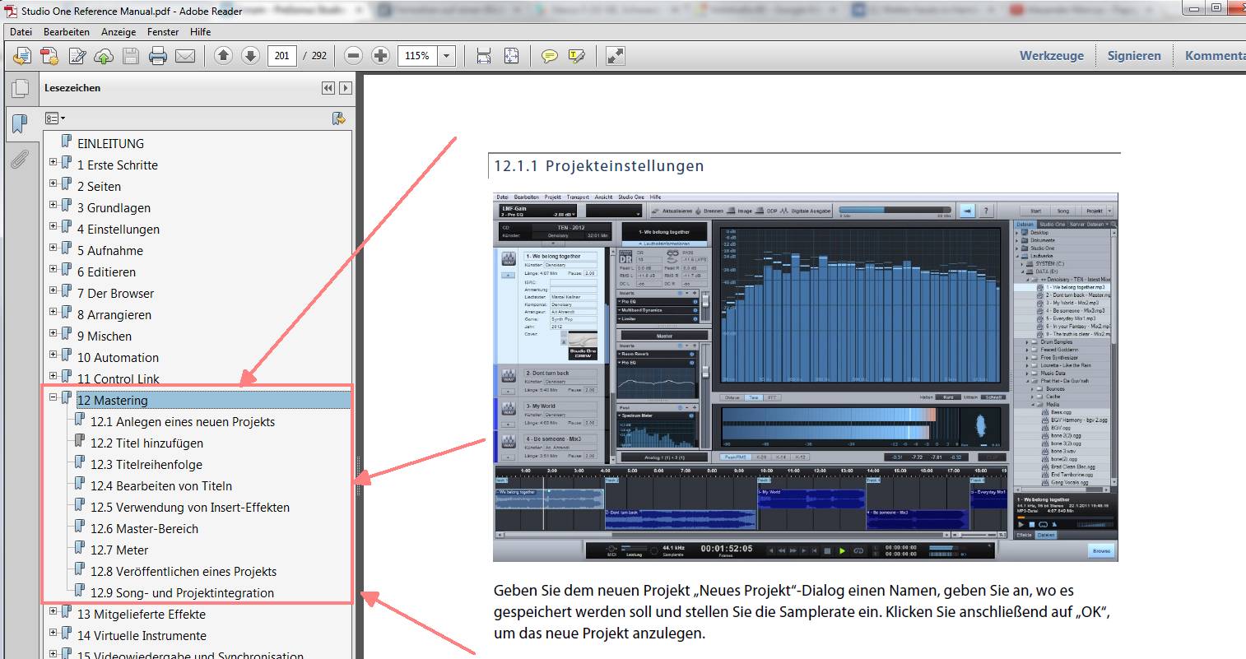Open the Kommentar pane
This screenshot has height=659, width=1246.
coord(1215,56)
